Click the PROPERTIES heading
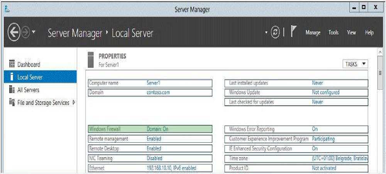 click(x=112, y=56)
